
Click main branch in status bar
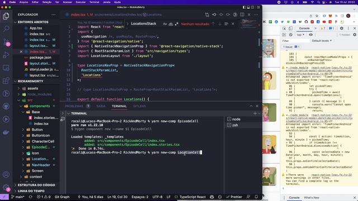(x=18, y=197)
